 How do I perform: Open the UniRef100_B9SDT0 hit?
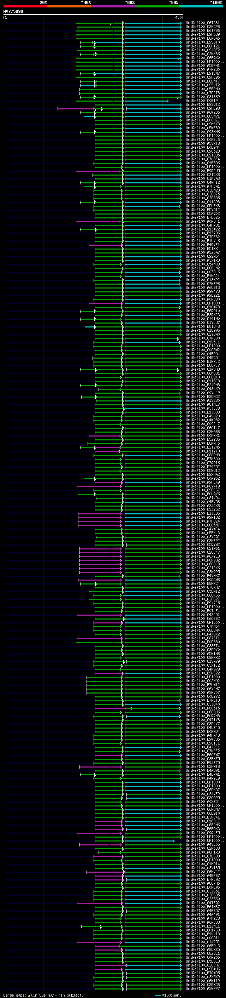pyautogui.click(x=202, y=42)
